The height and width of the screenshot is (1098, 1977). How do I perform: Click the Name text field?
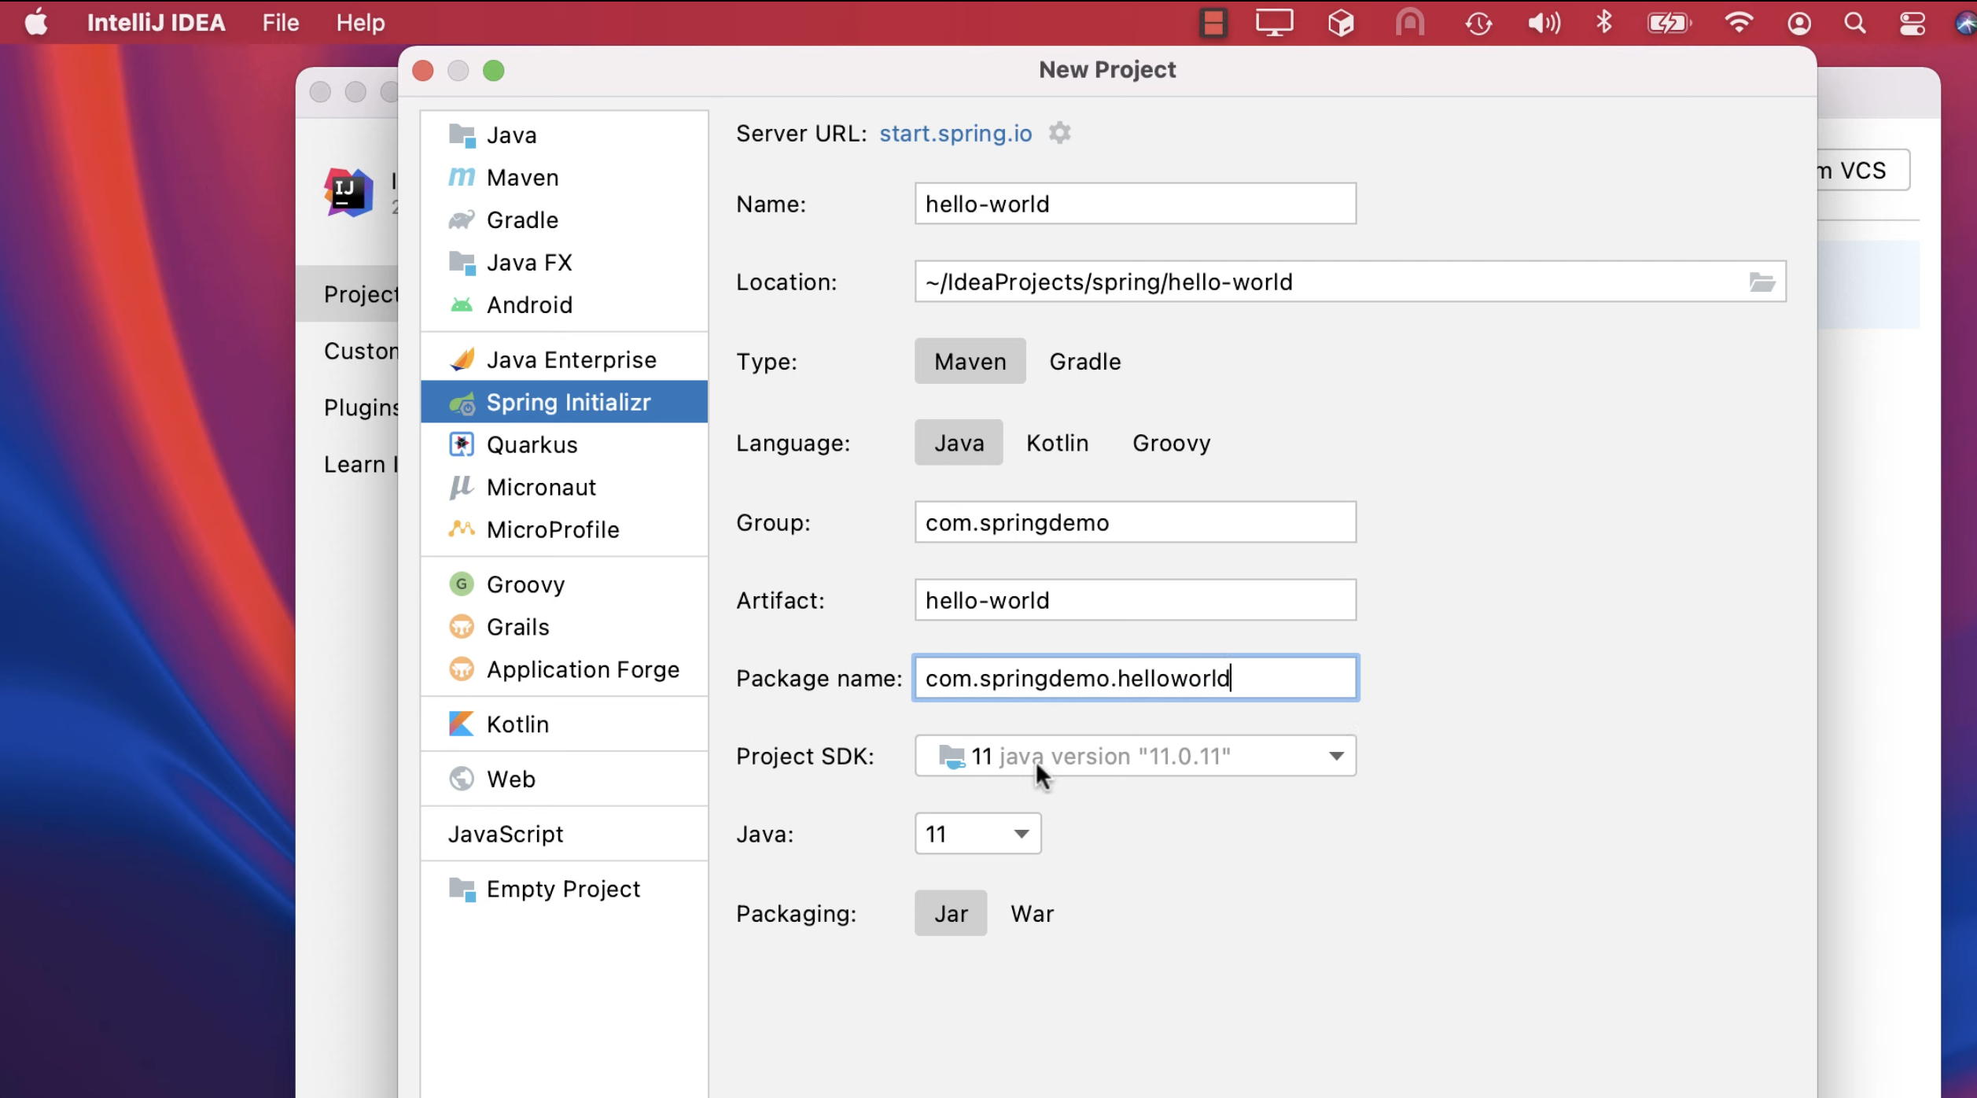pos(1135,204)
